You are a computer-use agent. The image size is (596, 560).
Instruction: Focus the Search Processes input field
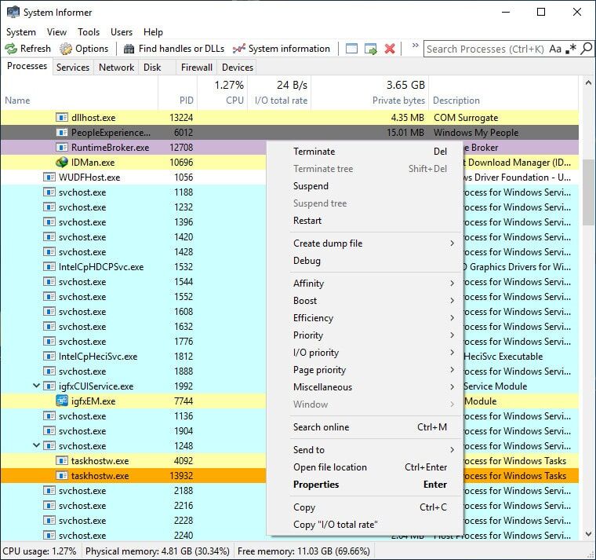pyautogui.click(x=485, y=49)
